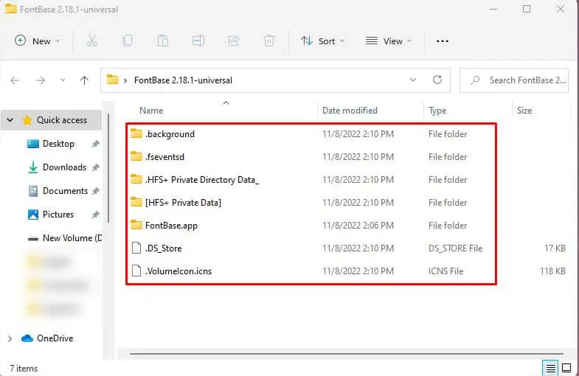The height and width of the screenshot is (376, 579).
Task: Open the View layout dropdown
Action: pyautogui.click(x=389, y=41)
